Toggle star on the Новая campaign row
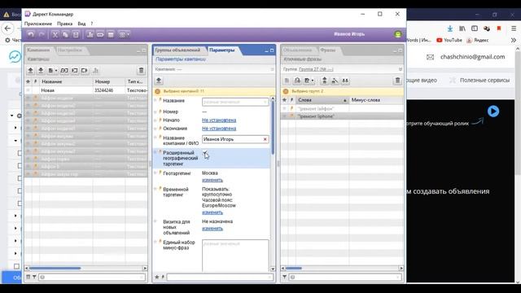The height and width of the screenshot is (293, 521). (28, 90)
